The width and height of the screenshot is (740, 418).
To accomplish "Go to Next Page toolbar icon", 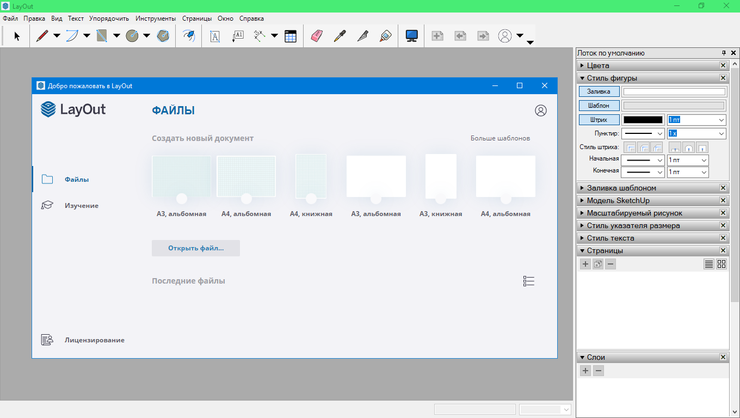I will click(483, 36).
